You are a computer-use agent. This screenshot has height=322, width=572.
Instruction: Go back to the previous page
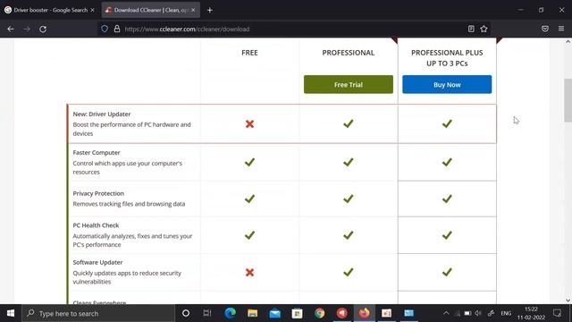point(11,29)
